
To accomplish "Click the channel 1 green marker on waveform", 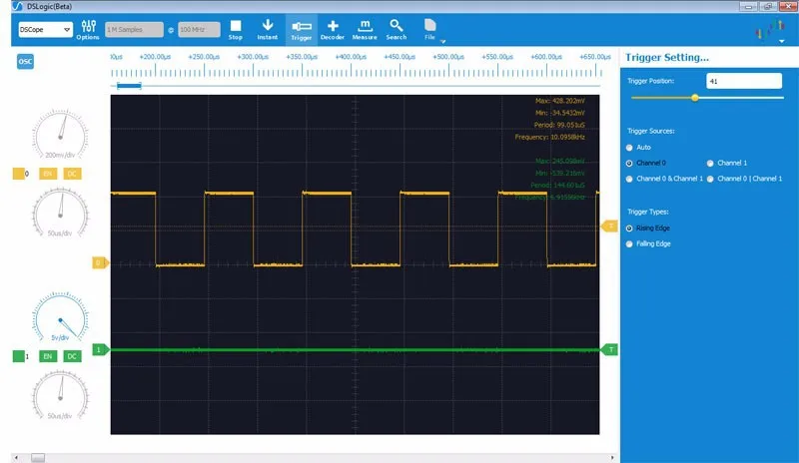I will 101,349.
